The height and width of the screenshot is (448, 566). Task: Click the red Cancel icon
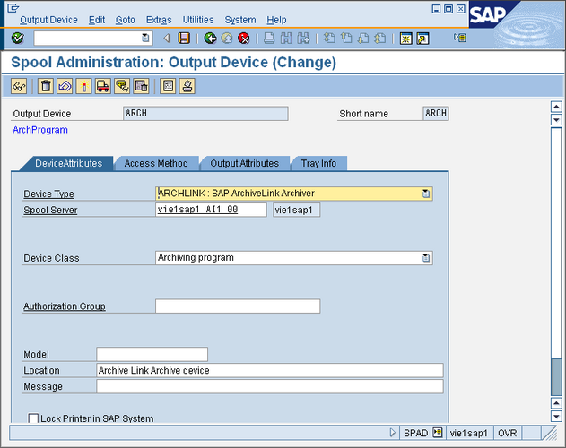[243, 39]
